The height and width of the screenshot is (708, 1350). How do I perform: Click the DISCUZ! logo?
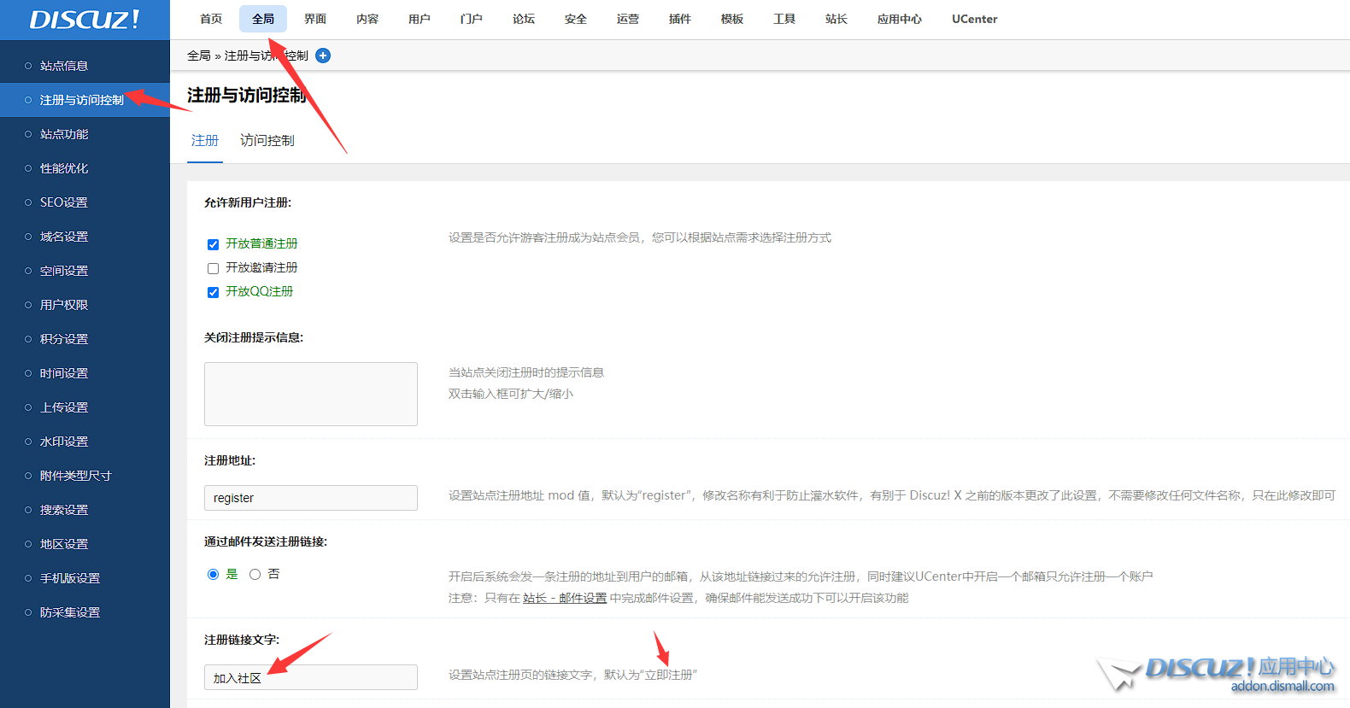click(85, 20)
